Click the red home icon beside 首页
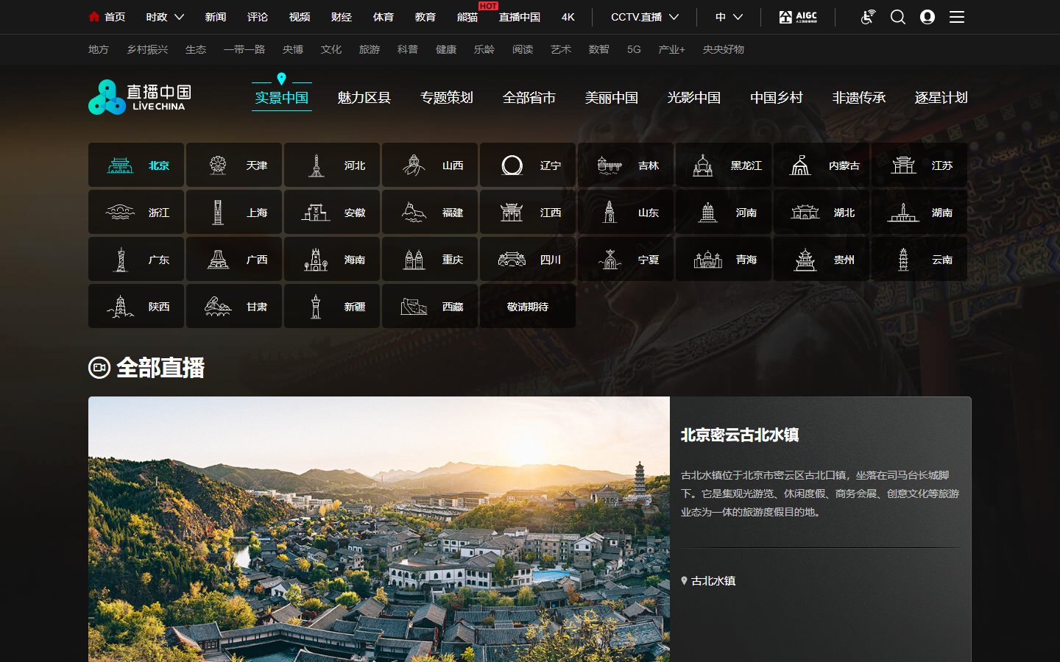 93,16
